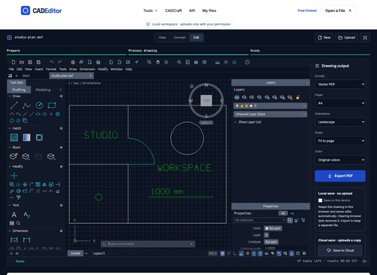
Task: Click the Linetype ByLayer value
Action: click(271, 242)
